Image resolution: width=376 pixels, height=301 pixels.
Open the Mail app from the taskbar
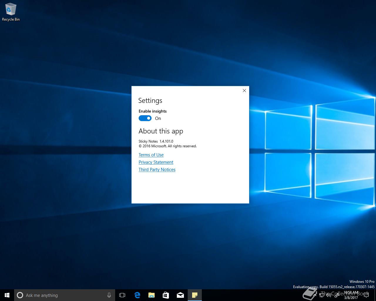(180, 295)
